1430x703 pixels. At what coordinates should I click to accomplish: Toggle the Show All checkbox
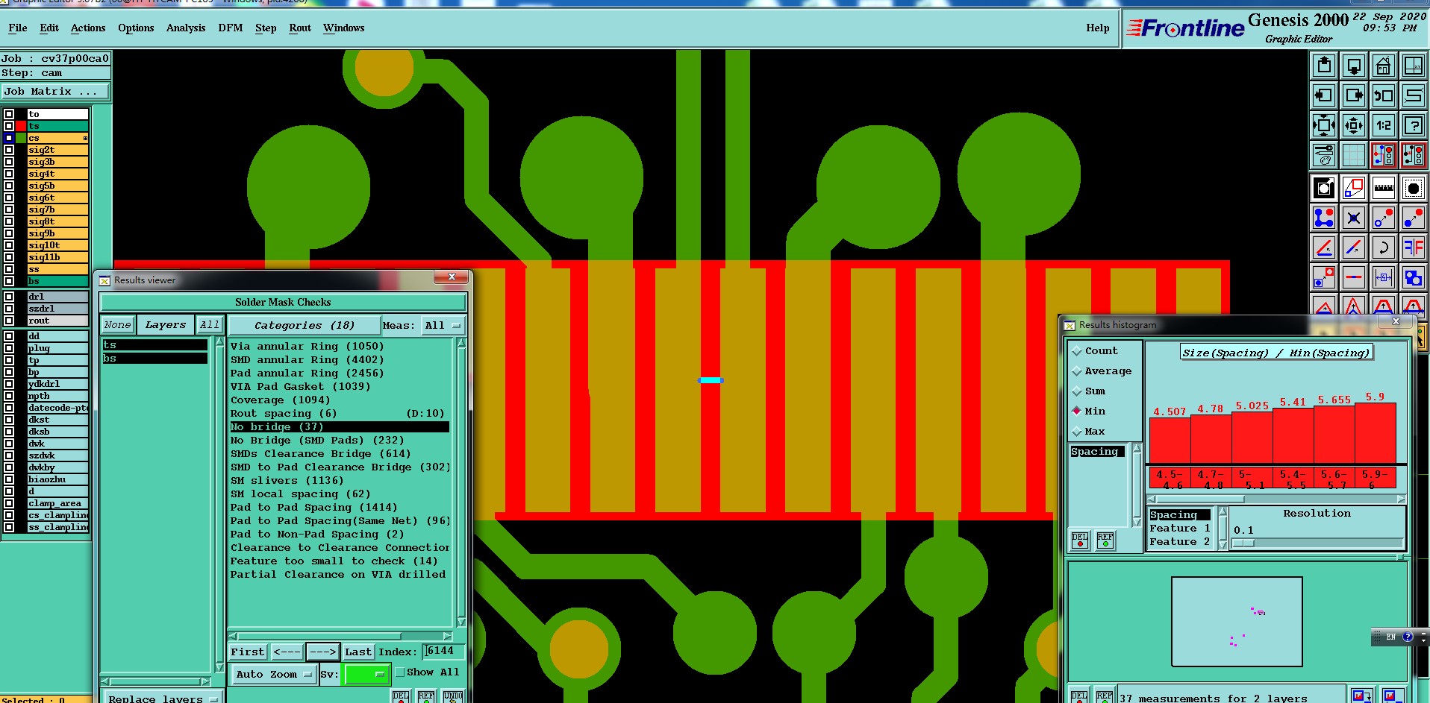point(400,672)
